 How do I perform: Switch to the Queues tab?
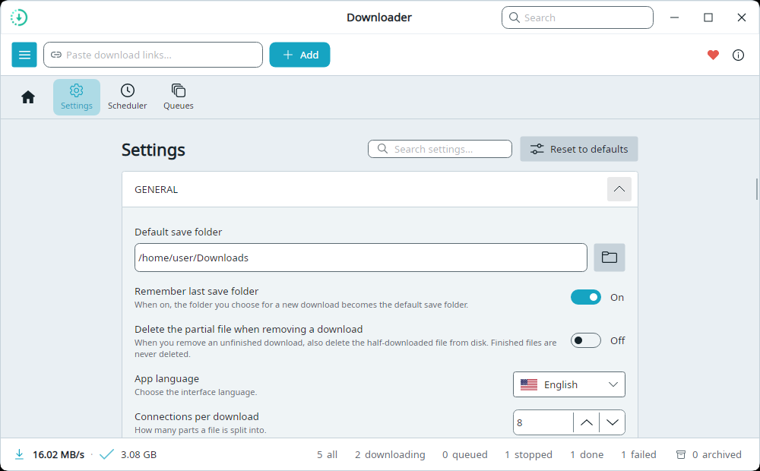(x=179, y=97)
